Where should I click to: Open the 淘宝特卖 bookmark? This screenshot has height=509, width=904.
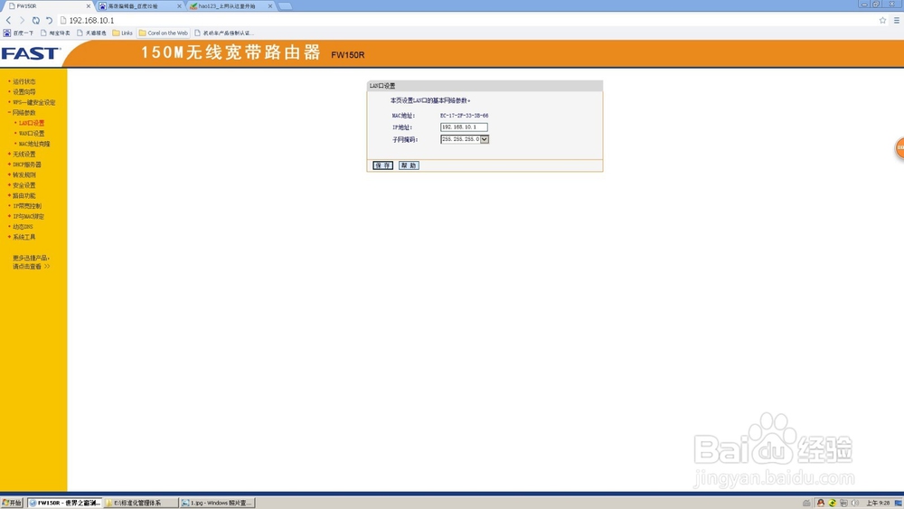(55, 33)
